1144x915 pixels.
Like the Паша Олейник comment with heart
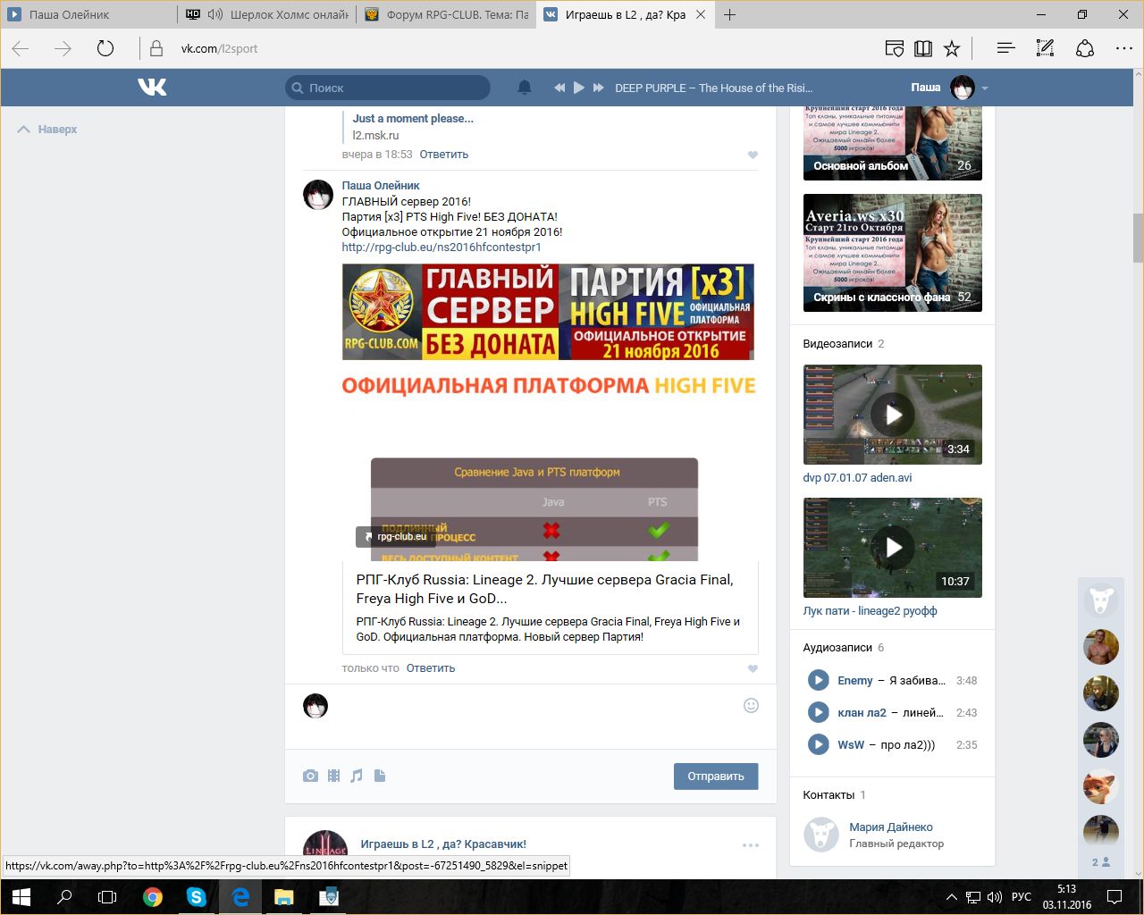(x=753, y=668)
